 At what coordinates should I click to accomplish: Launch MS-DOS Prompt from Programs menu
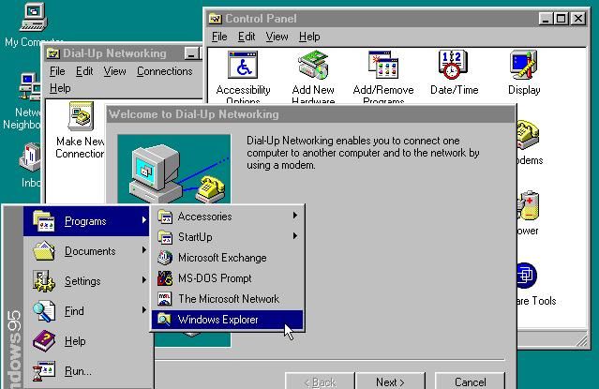228,278
